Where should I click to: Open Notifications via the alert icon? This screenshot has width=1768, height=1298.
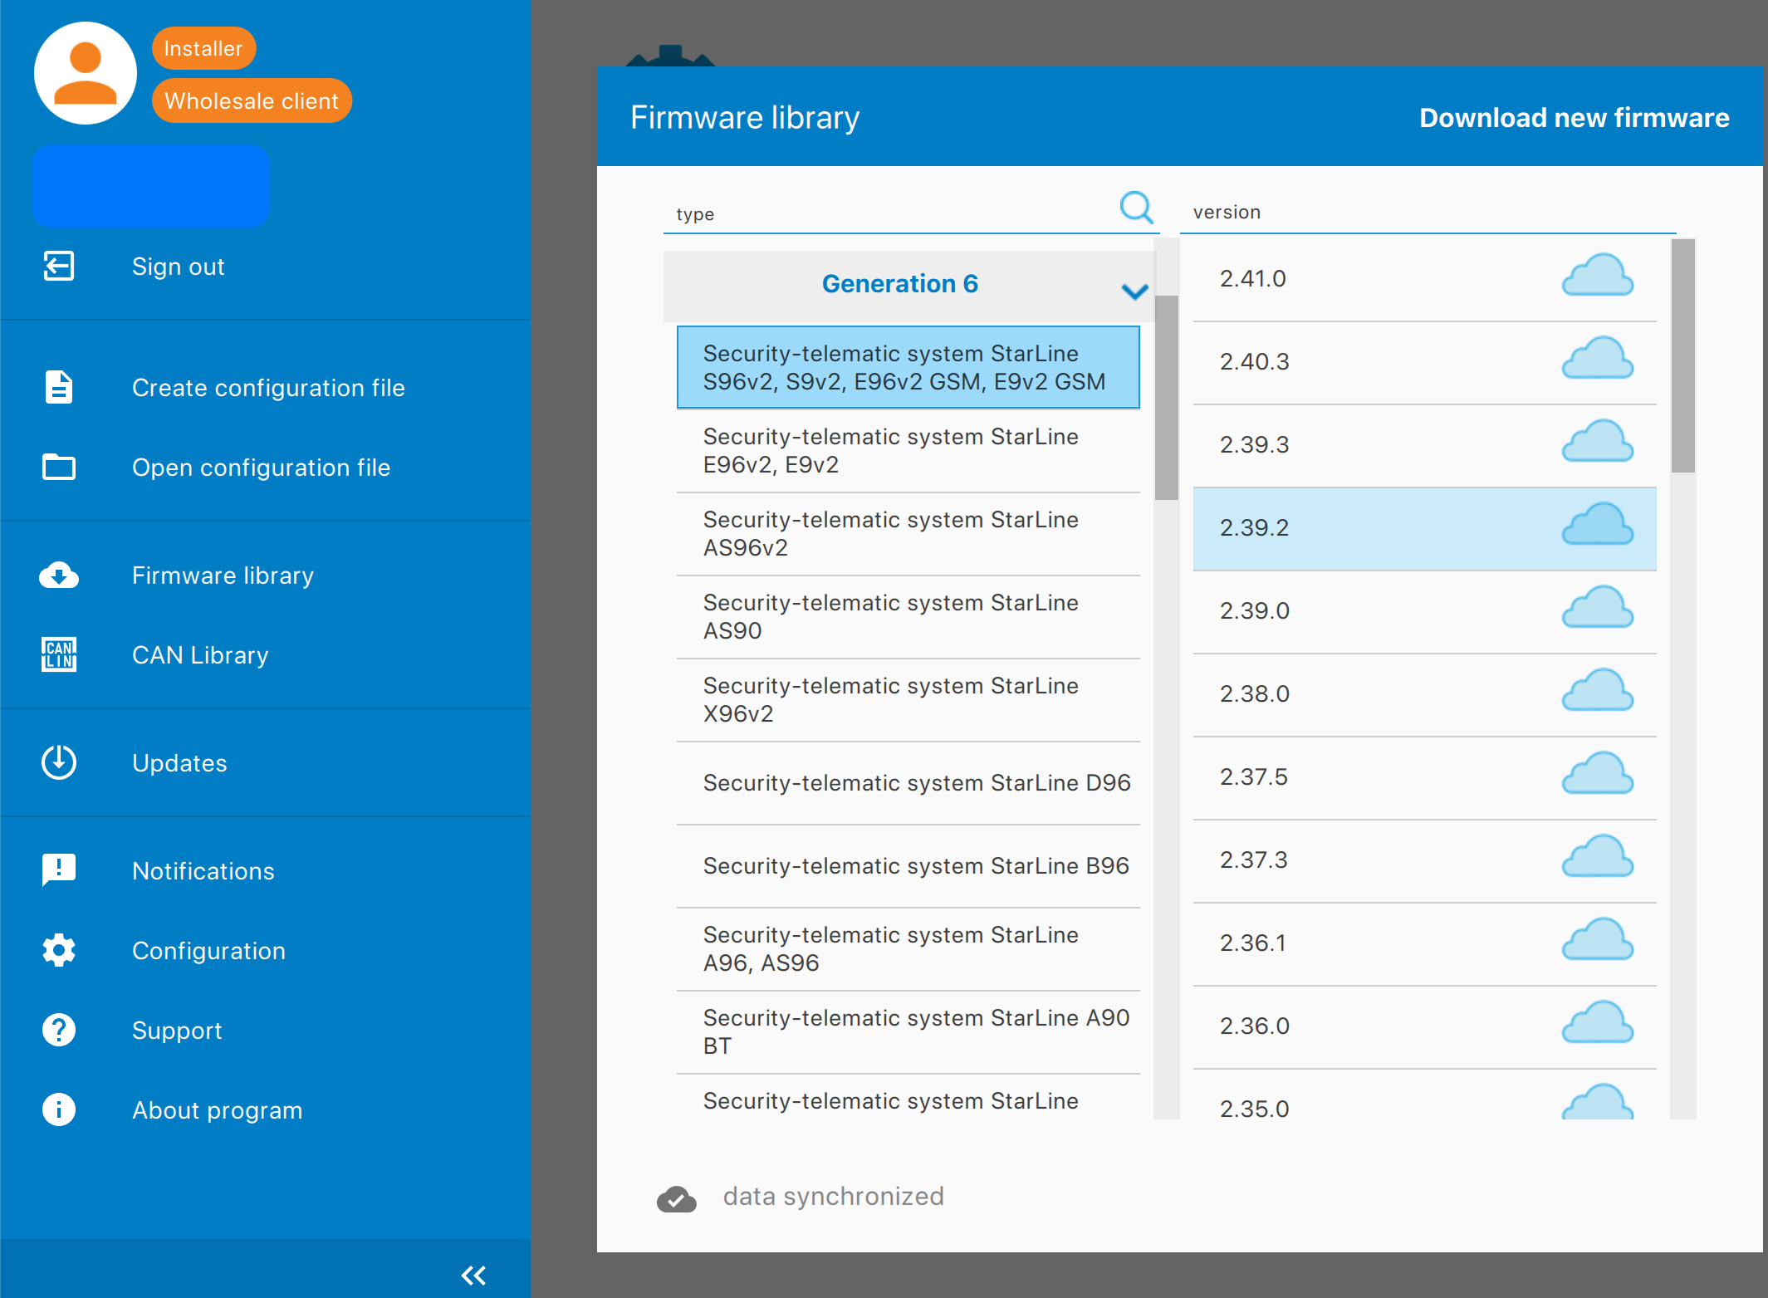[x=58, y=870]
